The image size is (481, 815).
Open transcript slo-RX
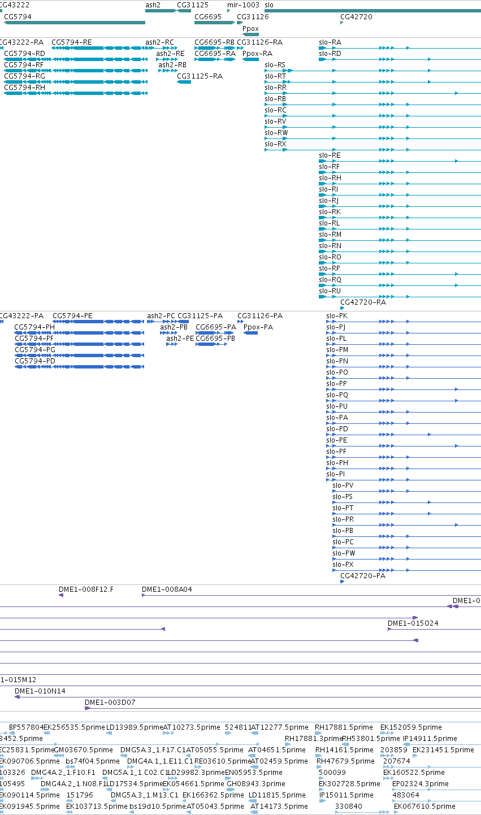(275, 144)
